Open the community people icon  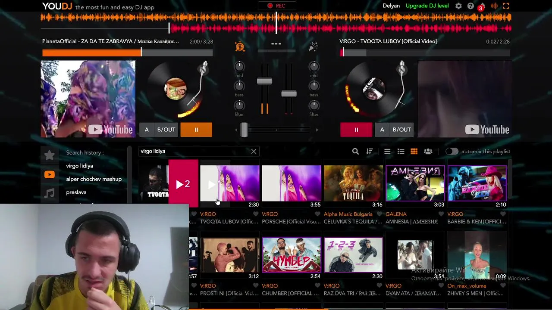click(428, 152)
